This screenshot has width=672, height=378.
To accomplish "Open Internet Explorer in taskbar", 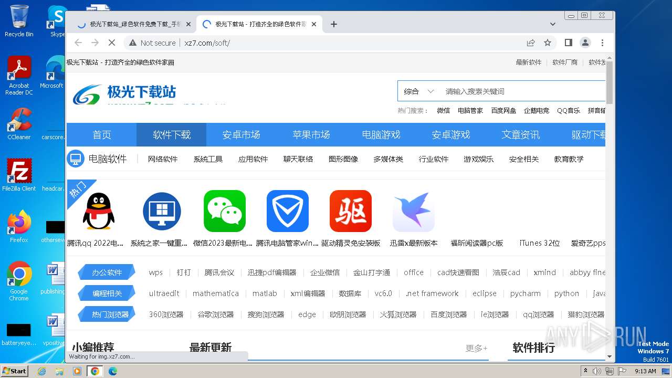I will pos(41,371).
